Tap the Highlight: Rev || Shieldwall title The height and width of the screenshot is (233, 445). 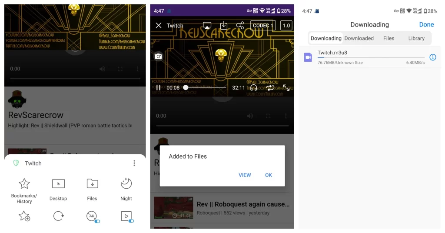(x=70, y=126)
